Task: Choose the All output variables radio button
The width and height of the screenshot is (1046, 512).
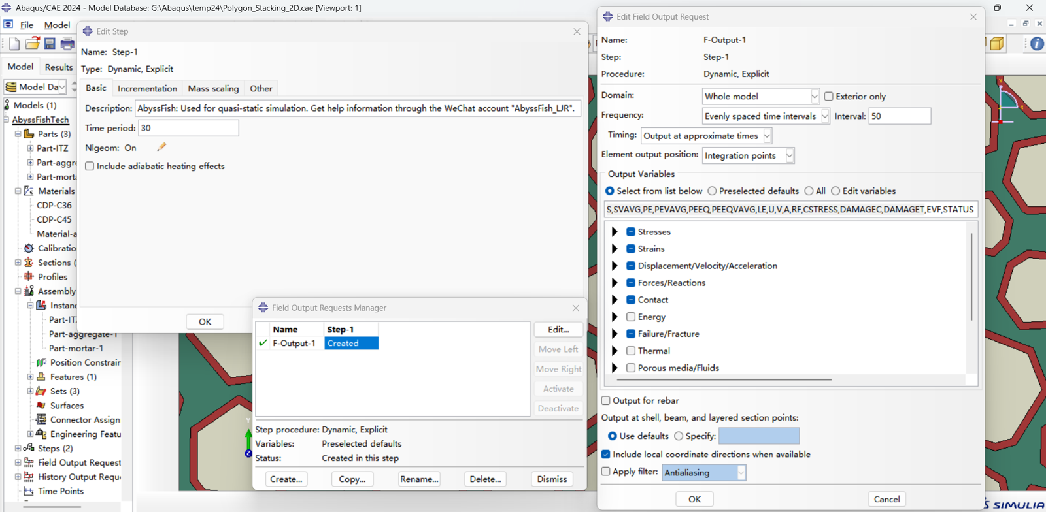Action: pyautogui.click(x=809, y=191)
